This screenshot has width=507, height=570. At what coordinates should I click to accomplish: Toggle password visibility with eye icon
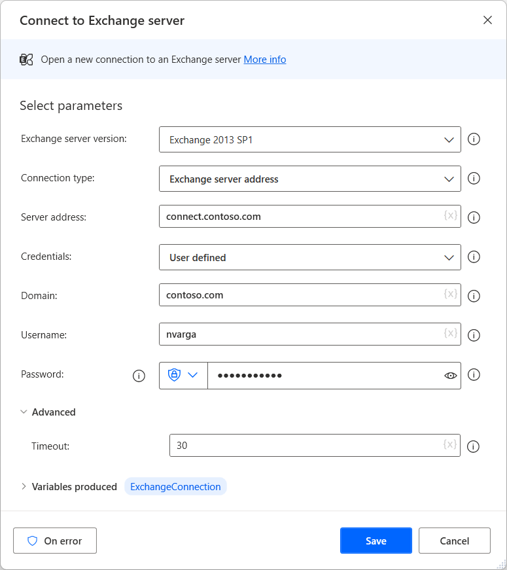tap(450, 376)
